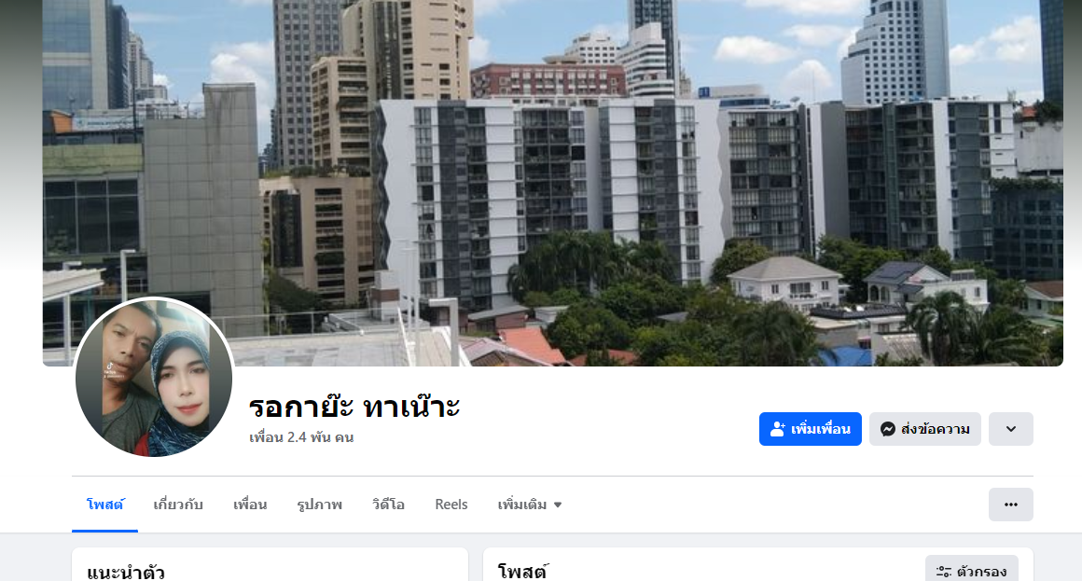The height and width of the screenshot is (581, 1082).
Task: Click the ส่งข้อความ button text
Action: pyautogui.click(x=935, y=429)
